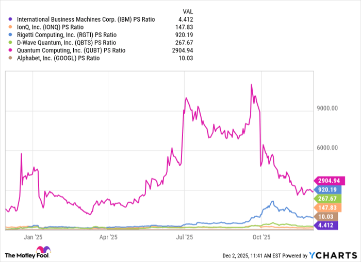
Task: Click the blue Rigetti legend dot
Action: 10,34
